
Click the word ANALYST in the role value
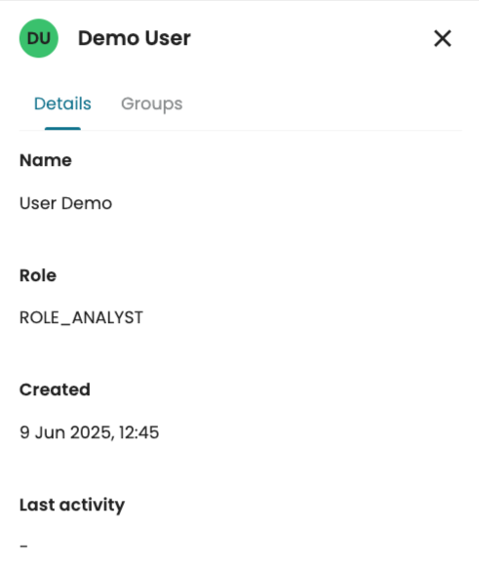click(107, 317)
